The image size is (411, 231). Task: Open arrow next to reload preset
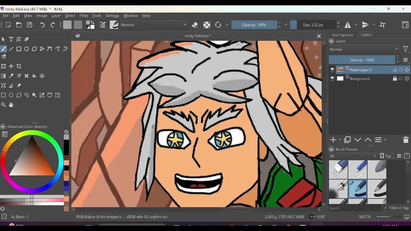[x=227, y=25]
